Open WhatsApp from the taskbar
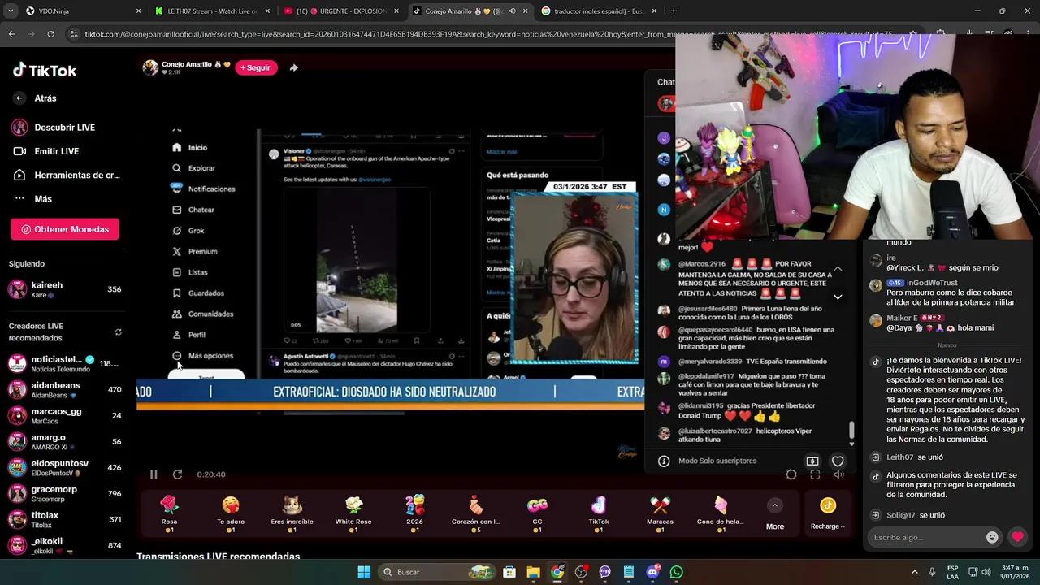This screenshot has width=1040, height=585. coord(677,572)
